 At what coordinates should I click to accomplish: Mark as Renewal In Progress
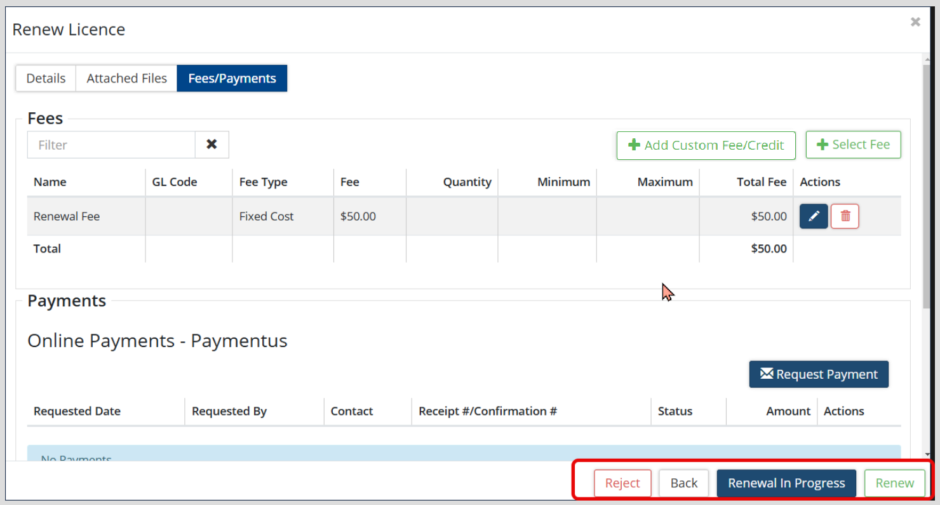[786, 483]
